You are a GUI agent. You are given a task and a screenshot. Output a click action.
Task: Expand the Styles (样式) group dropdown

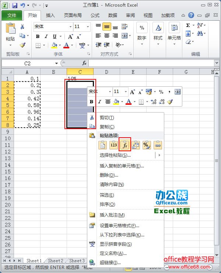point(158,44)
